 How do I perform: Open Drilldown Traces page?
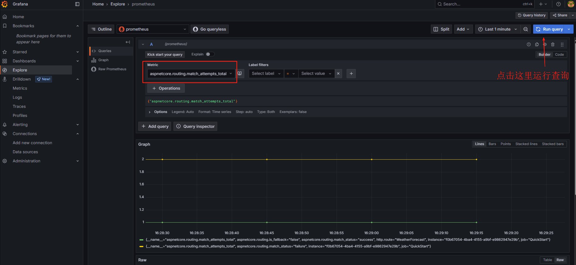click(x=19, y=106)
